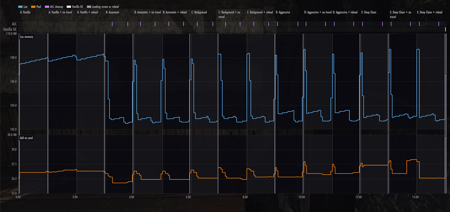Click the 'Add-on pool' chart title

(x=26, y=138)
